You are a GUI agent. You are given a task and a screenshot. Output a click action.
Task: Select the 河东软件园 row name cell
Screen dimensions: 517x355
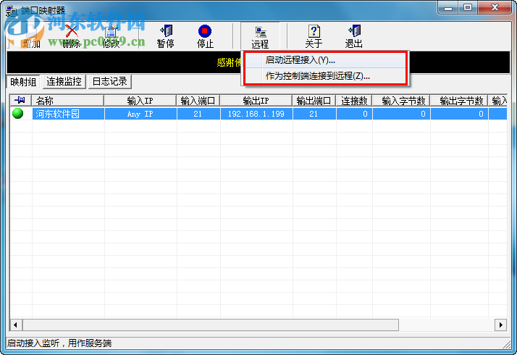pos(68,114)
